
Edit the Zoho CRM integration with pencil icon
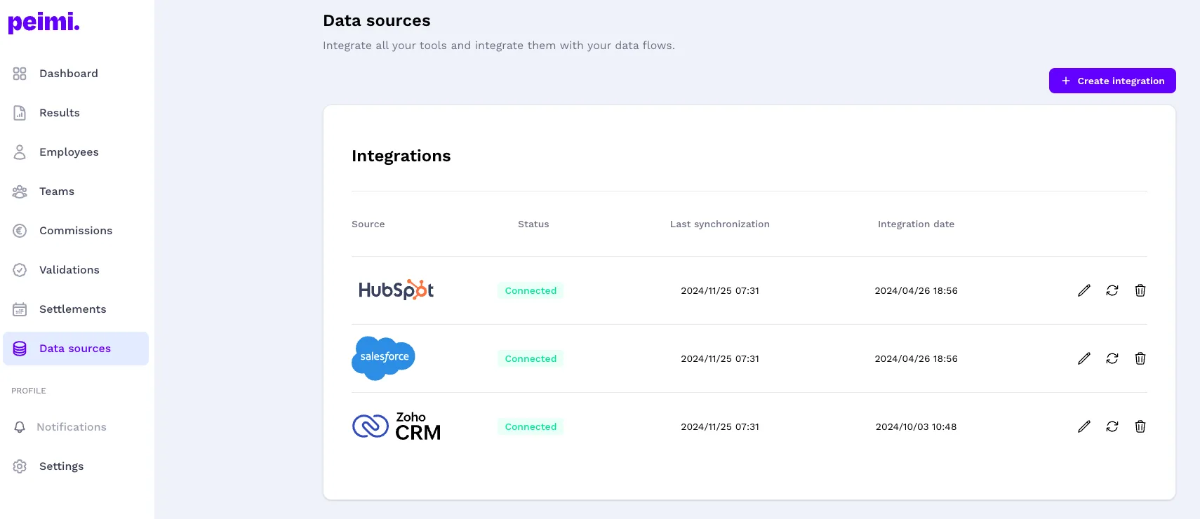pos(1084,426)
